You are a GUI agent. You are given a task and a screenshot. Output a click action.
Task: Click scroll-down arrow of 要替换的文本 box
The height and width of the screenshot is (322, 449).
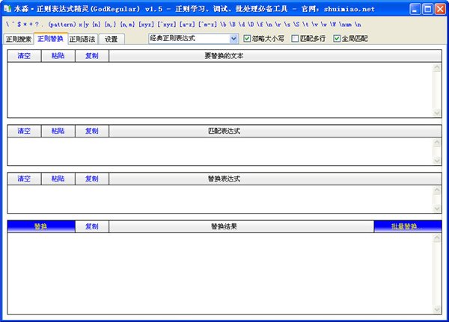pyautogui.click(x=437, y=113)
